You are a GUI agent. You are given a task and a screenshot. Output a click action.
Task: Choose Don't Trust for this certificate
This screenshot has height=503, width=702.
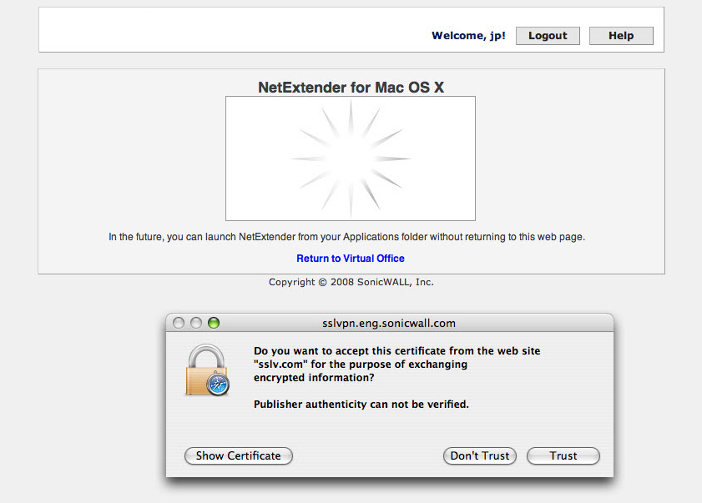pyautogui.click(x=480, y=455)
